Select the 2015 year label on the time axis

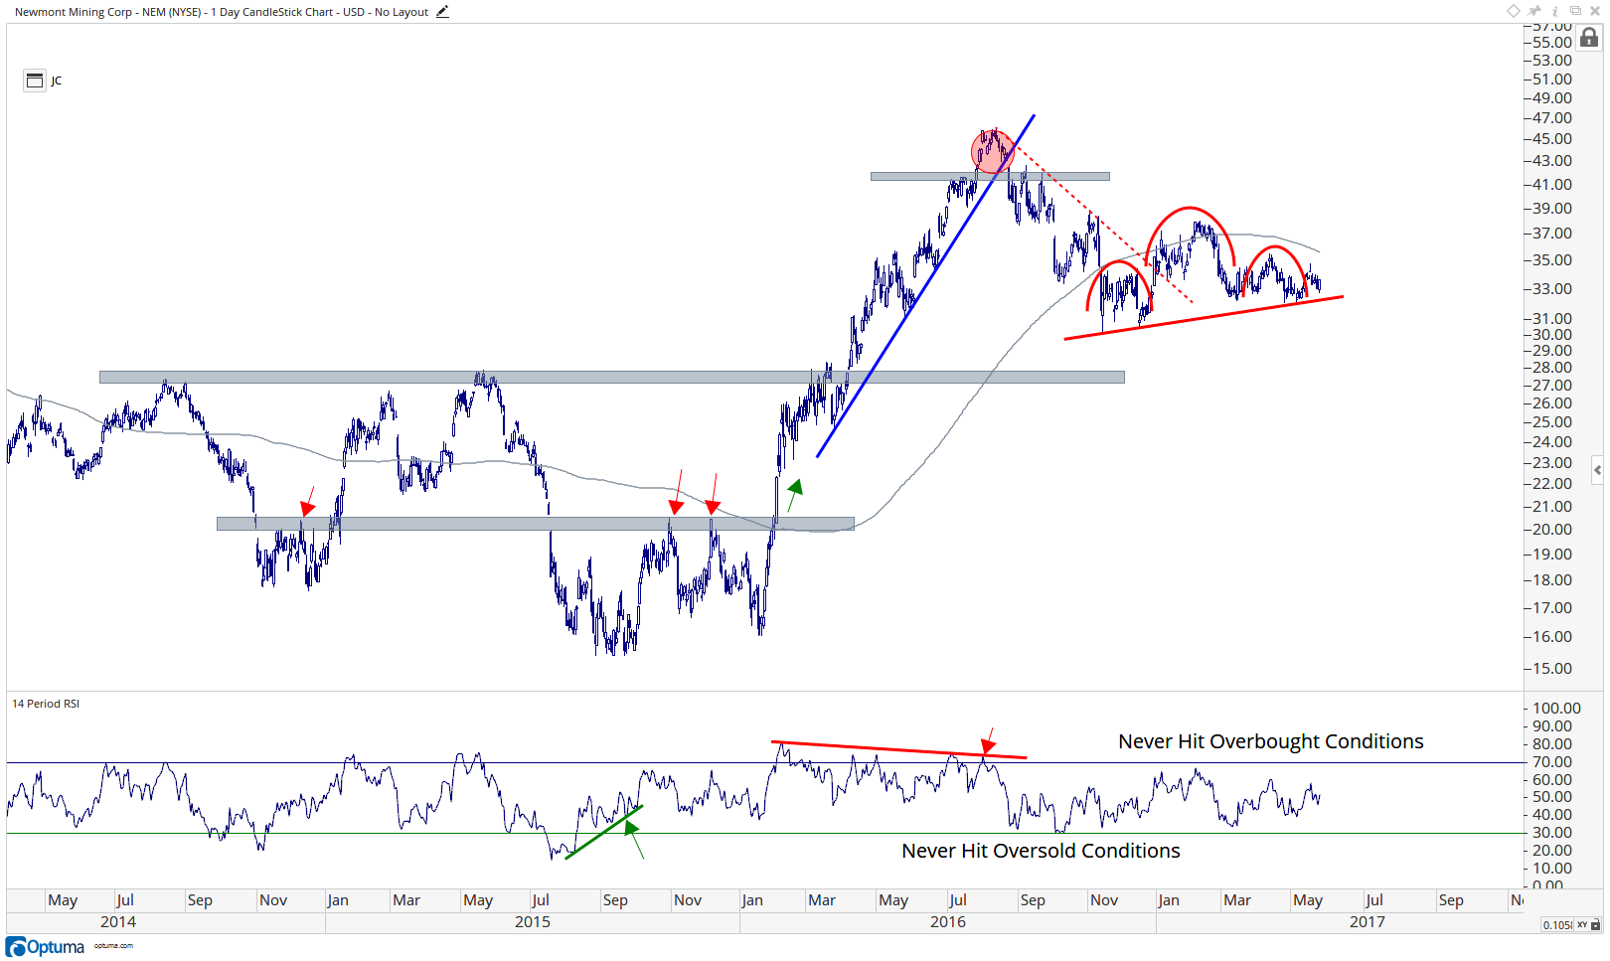pos(533,922)
